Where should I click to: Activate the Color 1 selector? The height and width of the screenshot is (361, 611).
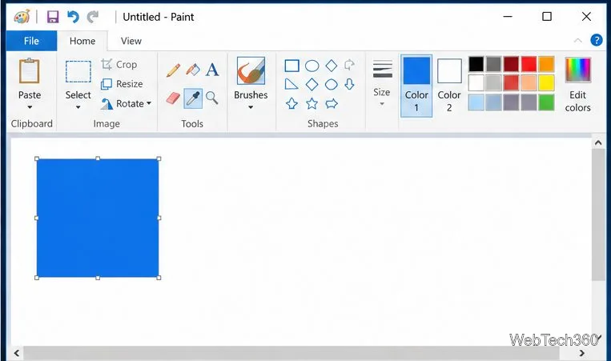pos(416,86)
